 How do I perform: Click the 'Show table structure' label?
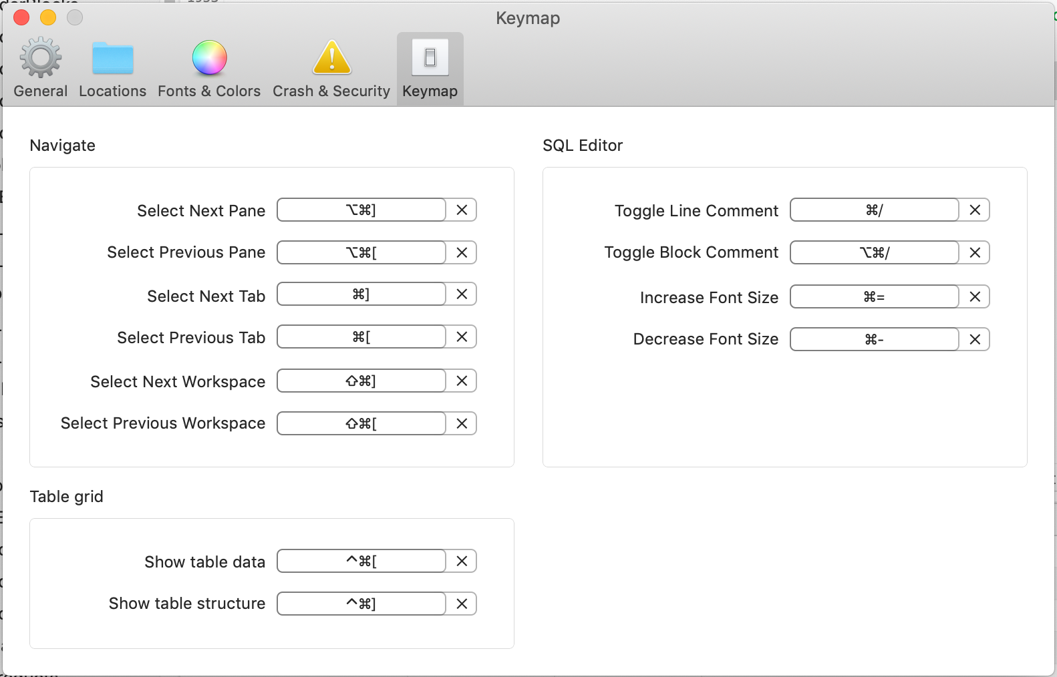187,604
